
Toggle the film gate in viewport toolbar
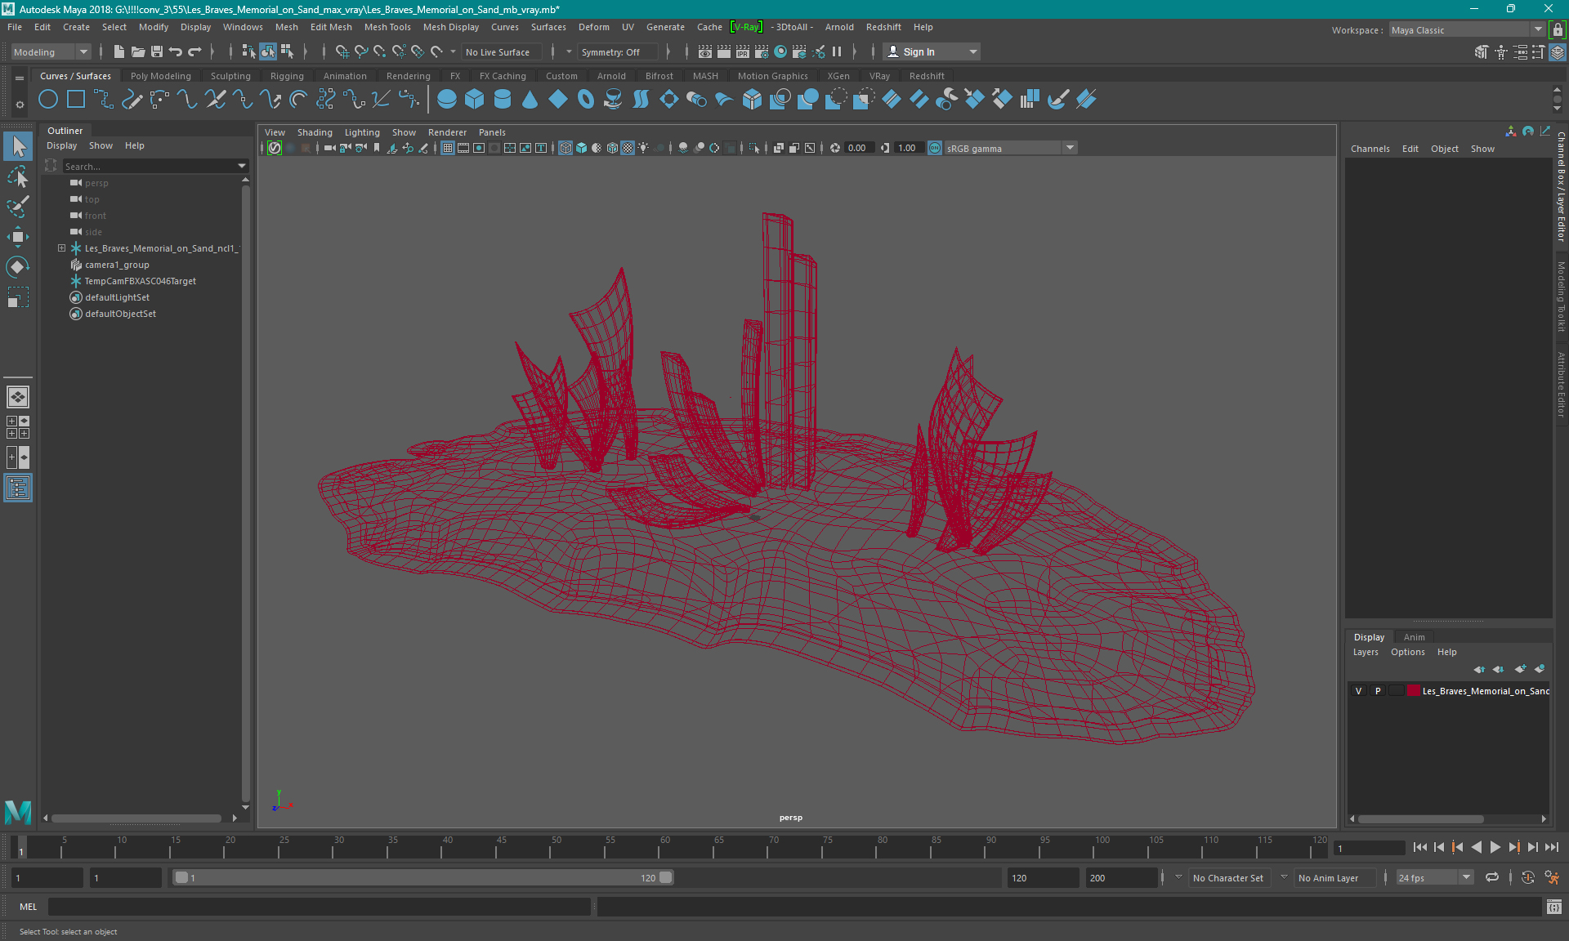(463, 148)
